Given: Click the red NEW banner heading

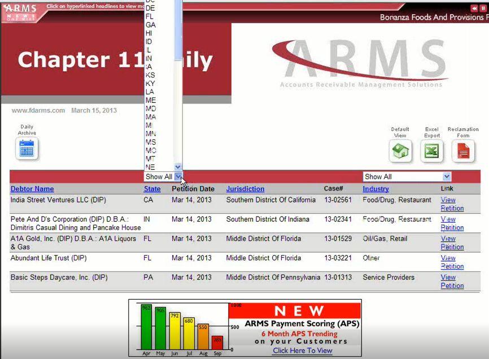Looking at the screenshot, I should pos(295,311).
